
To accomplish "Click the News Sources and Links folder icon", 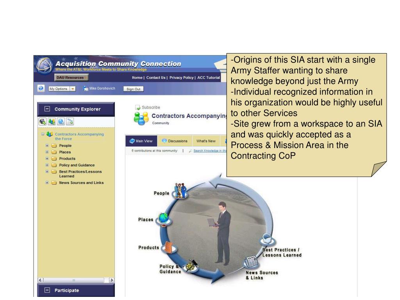I will point(54,183).
